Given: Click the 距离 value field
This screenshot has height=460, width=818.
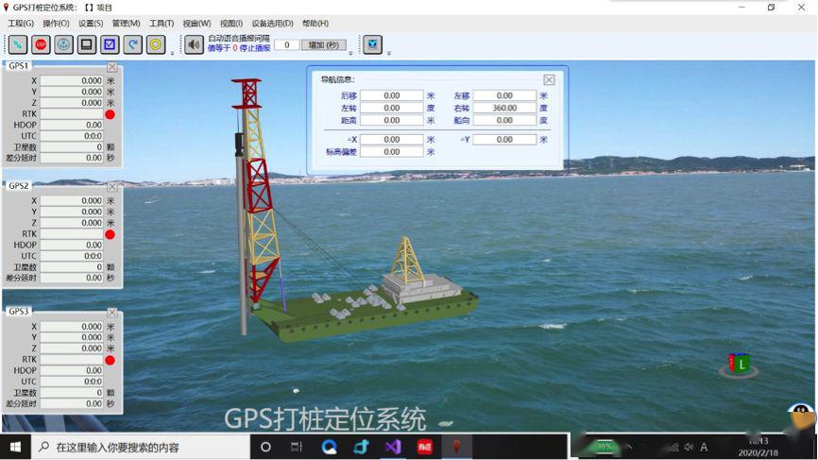Looking at the screenshot, I should [x=391, y=120].
